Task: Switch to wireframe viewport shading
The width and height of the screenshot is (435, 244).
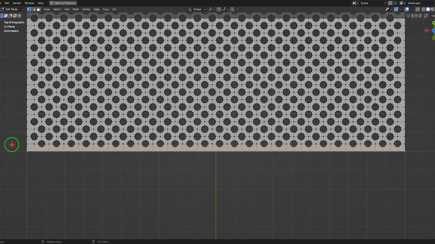Action: click(x=423, y=9)
